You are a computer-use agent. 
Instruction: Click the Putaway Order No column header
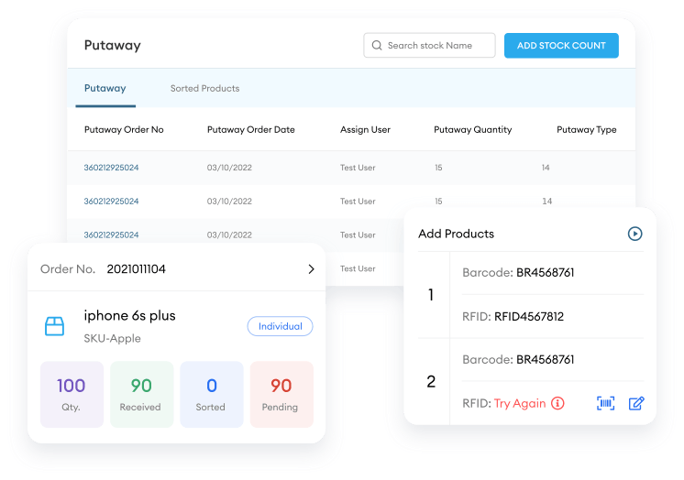(x=124, y=129)
